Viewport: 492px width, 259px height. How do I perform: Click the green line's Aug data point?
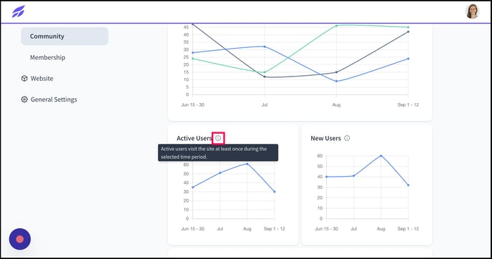[336, 26]
